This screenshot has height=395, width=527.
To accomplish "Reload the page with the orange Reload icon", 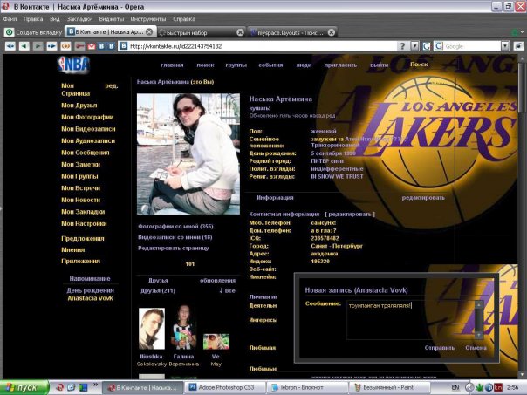I will coord(65,46).
